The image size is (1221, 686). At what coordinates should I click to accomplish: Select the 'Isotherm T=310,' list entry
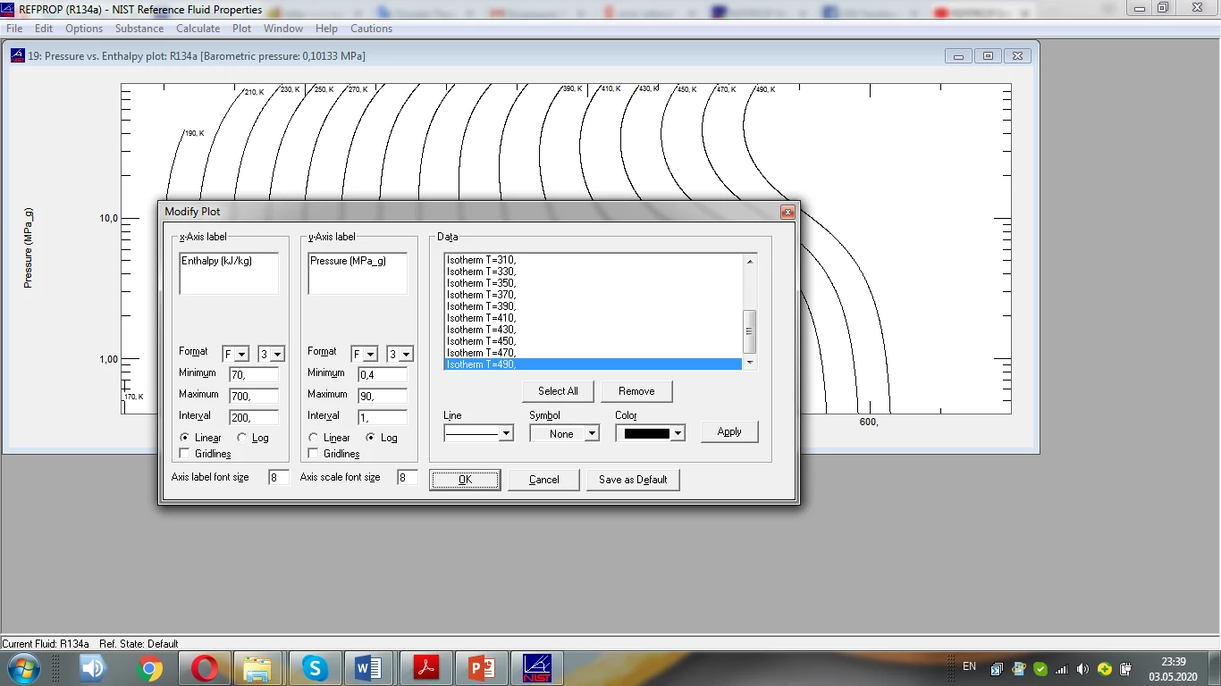594,260
